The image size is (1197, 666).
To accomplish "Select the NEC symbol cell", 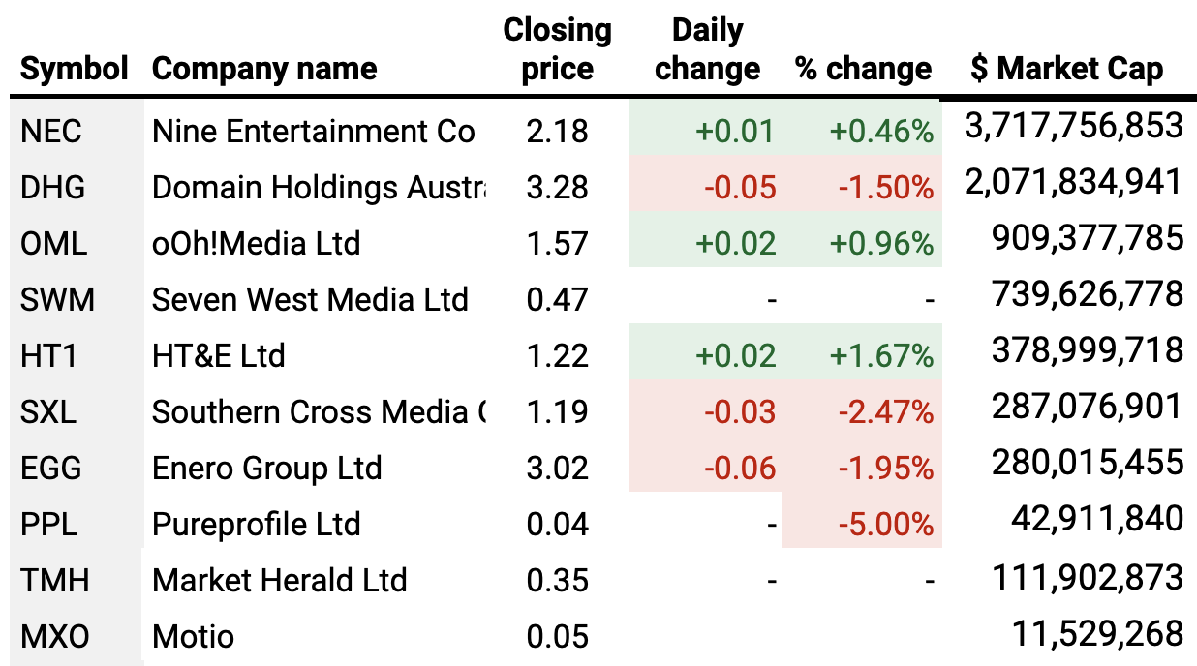I will point(52,131).
